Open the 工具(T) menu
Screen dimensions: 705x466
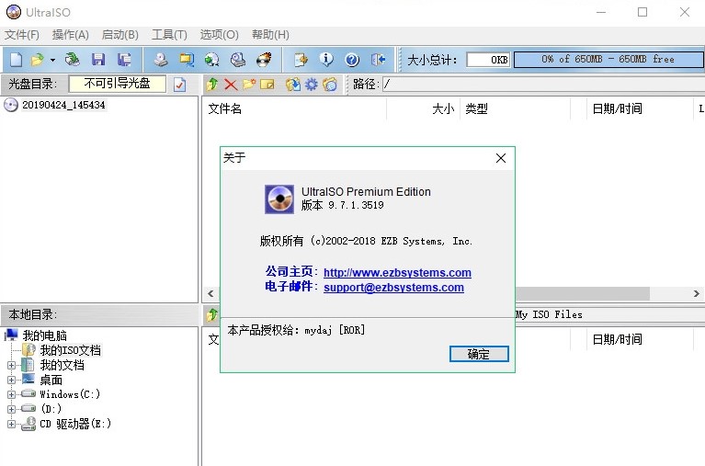point(169,35)
